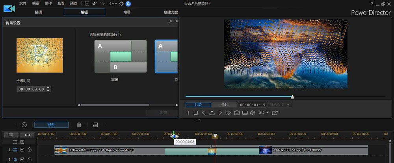The image size is (394, 163).
Task: Delete the selected item with trash icon
Action: click(79, 125)
